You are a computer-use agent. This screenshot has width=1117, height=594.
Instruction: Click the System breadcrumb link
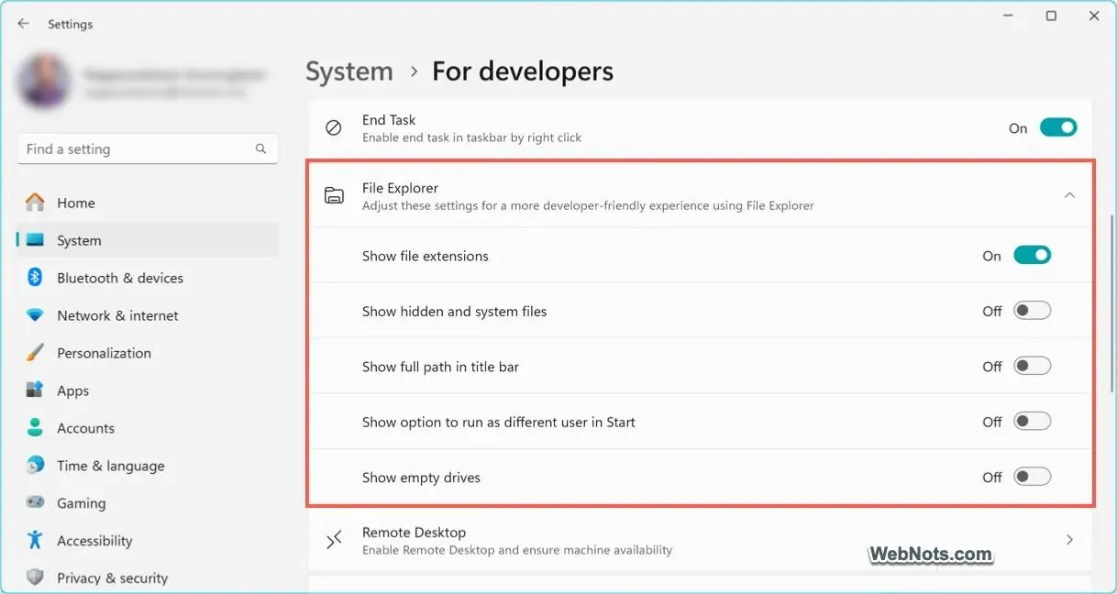click(349, 71)
